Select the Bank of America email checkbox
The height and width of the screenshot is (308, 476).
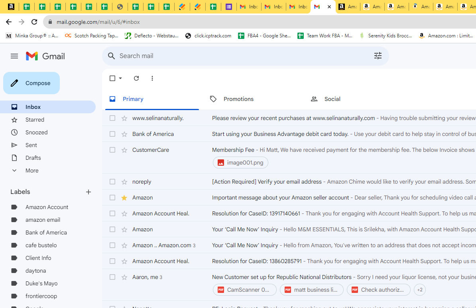[112, 134]
